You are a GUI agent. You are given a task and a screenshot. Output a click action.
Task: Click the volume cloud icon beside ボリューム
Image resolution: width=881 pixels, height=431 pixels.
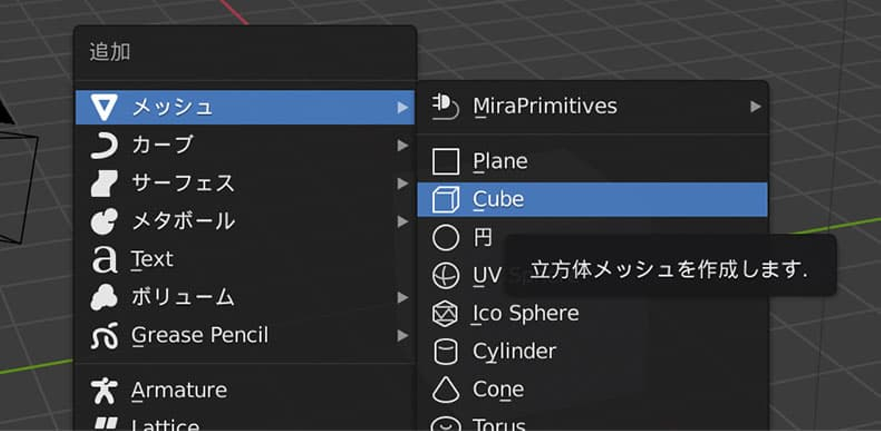104,298
